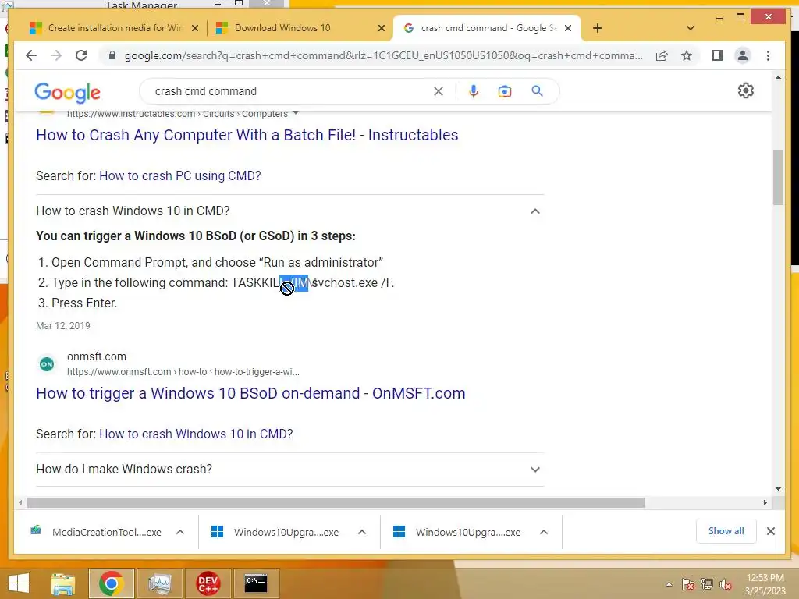Submit search with the magnifier icon

coord(537,91)
